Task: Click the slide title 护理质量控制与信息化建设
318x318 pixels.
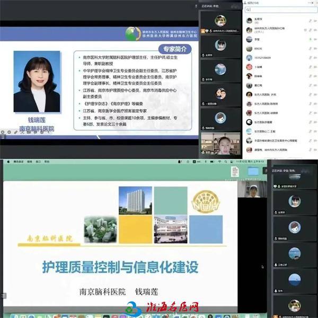Action: coord(120,267)
